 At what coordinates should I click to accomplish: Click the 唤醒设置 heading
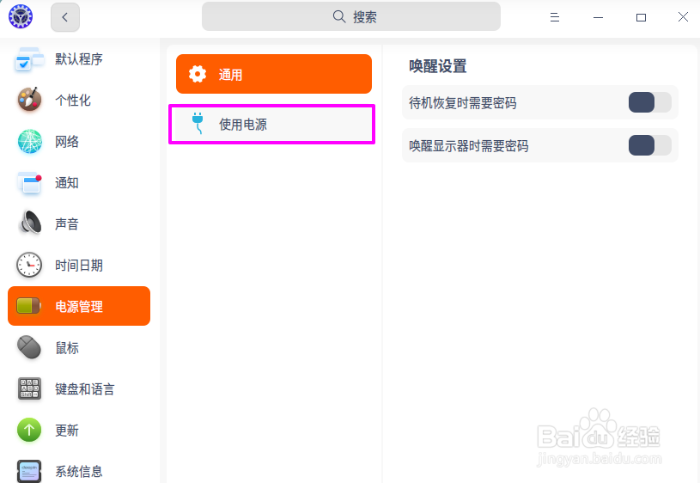pyautogui.click(x=438, y=66)
